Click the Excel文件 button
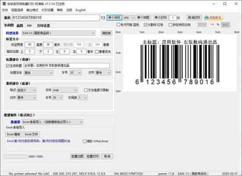The image size is (242, 176). click(32, 134)
